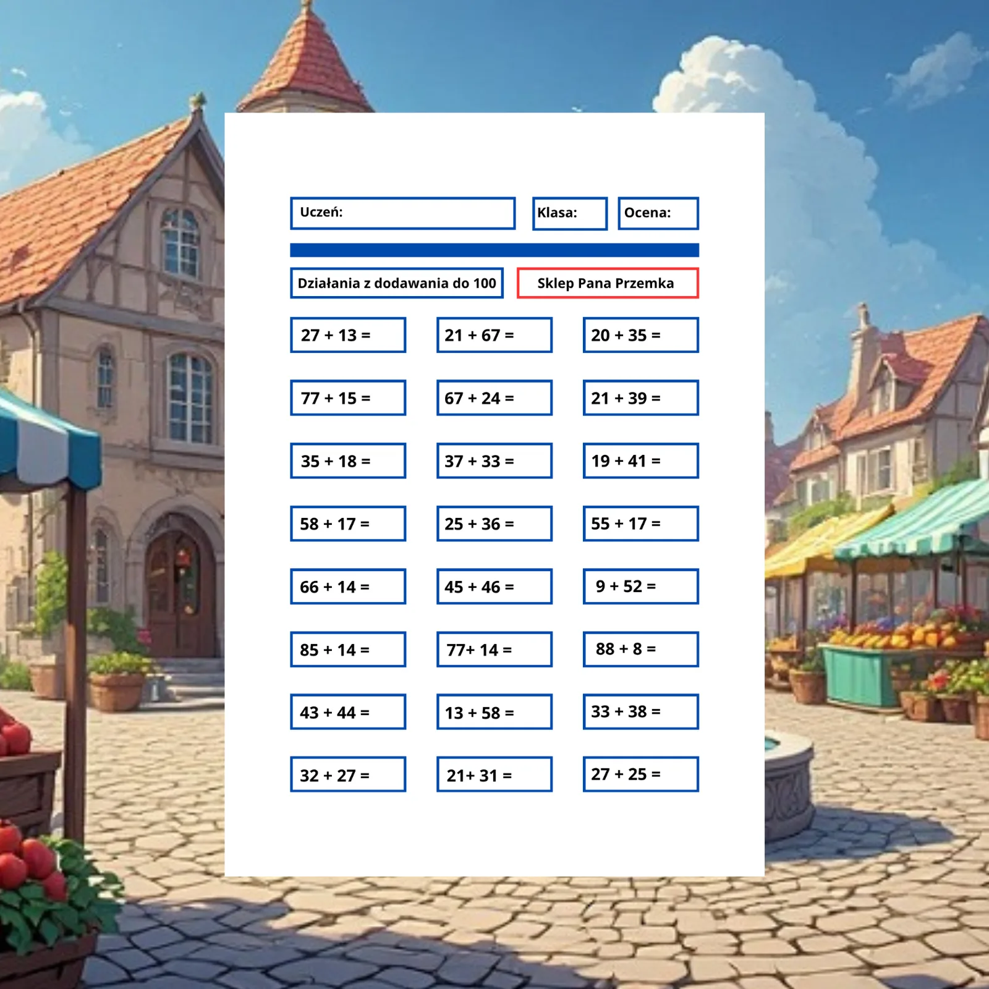Image resolution: width=989 pixels, height=989 pixels.
Task: Click the '55 + 17 =' problem box
Action: pos(641,524)
